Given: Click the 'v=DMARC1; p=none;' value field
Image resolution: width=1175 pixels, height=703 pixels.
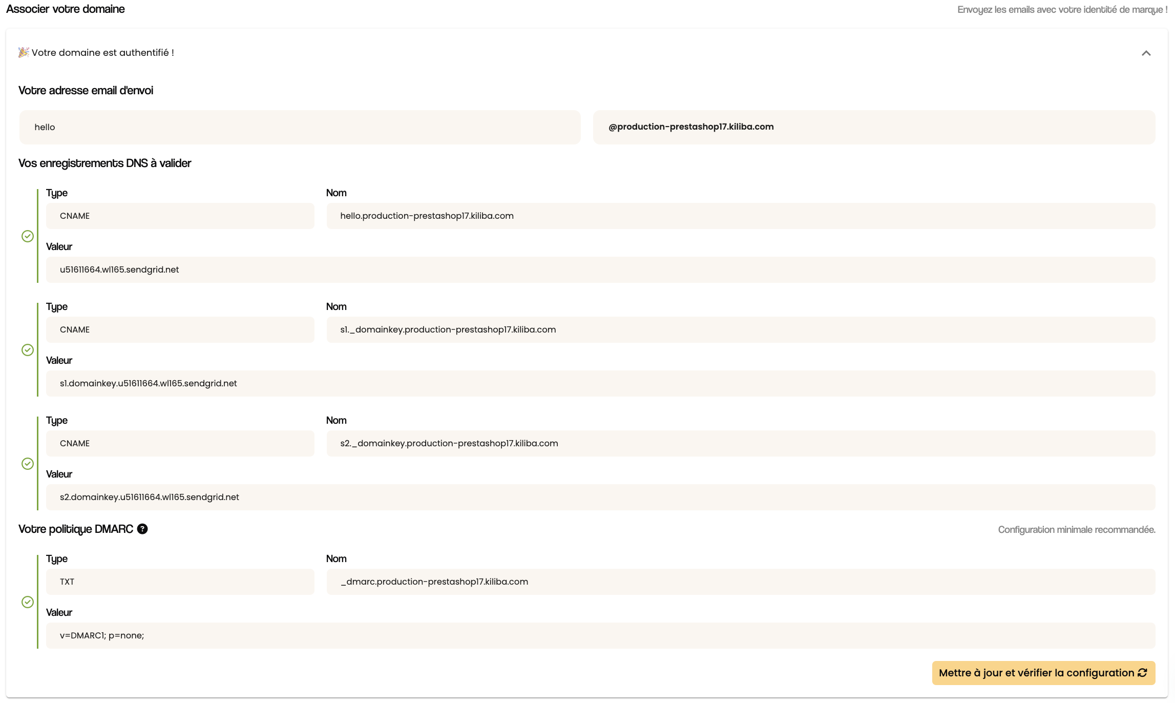Looking at the screenshot, I should [x=600, y=635].
